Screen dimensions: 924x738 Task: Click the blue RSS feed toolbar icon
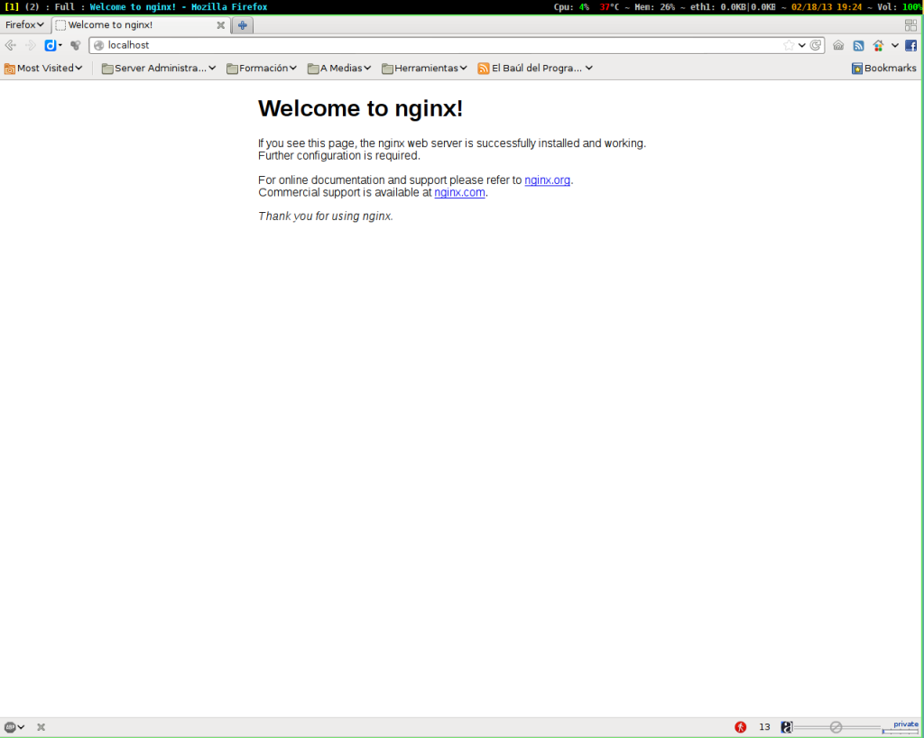(x=859, y=45)
